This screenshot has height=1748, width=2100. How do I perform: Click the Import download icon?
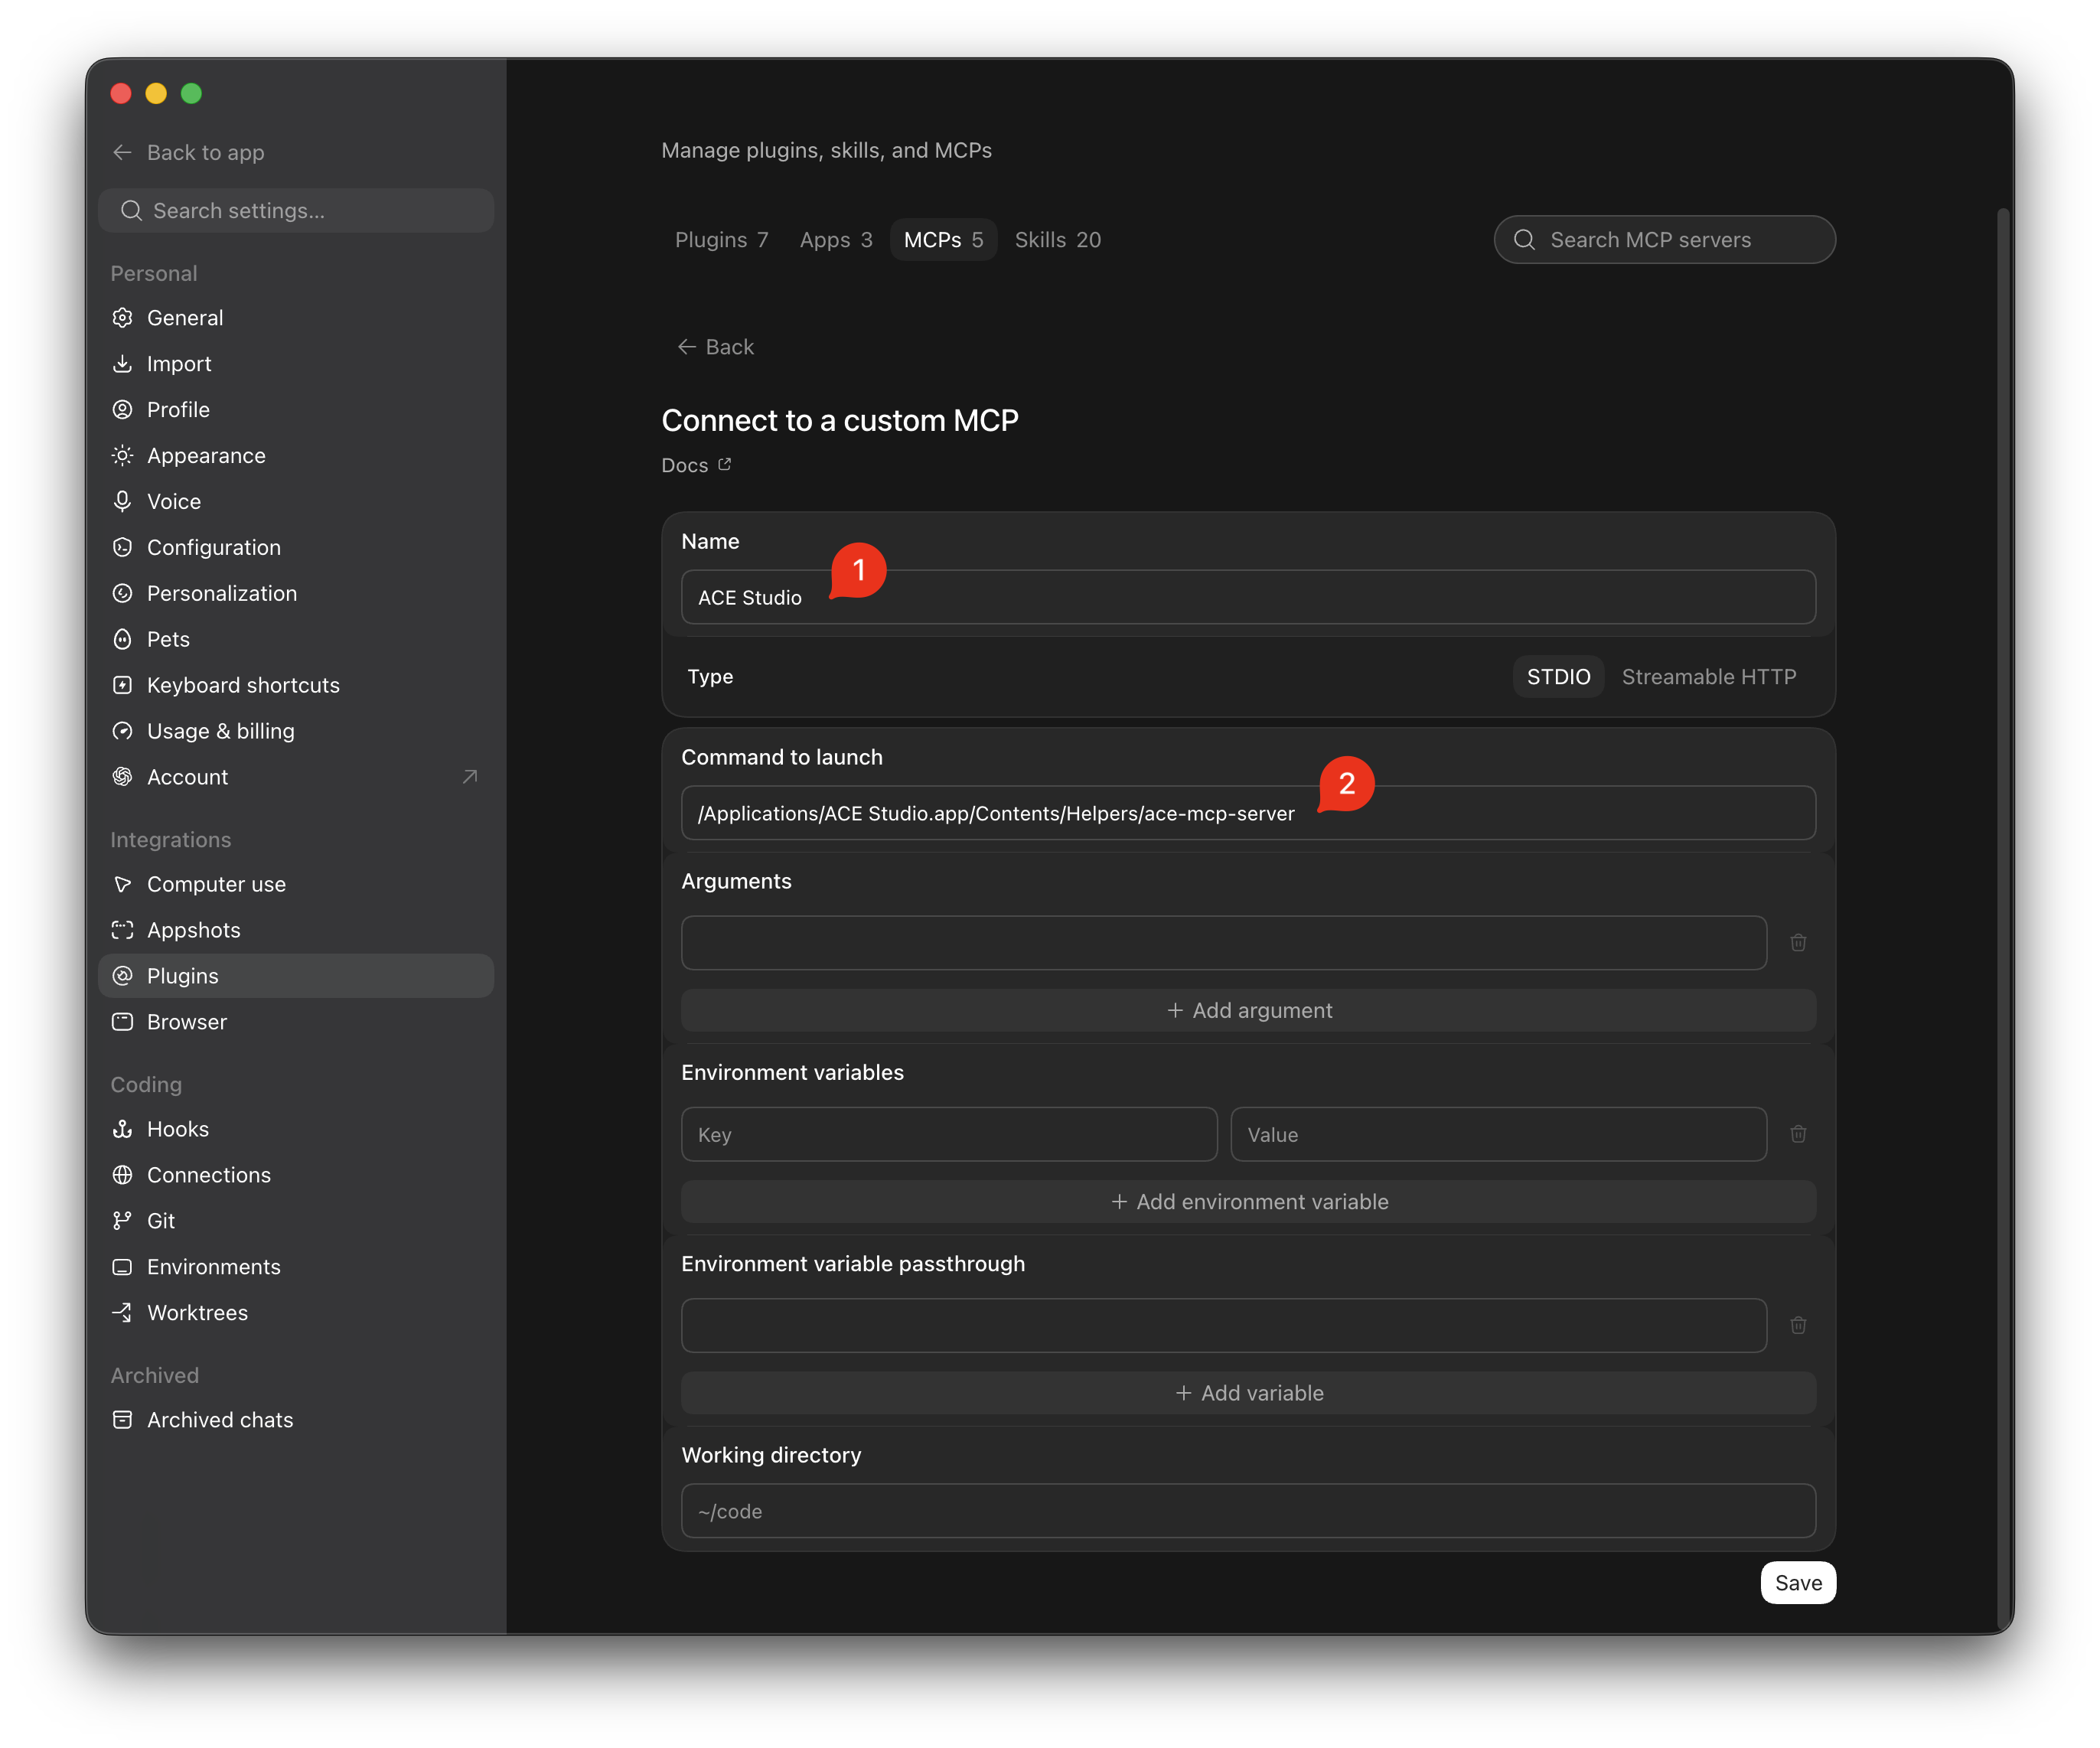click(x=122, y=364)
